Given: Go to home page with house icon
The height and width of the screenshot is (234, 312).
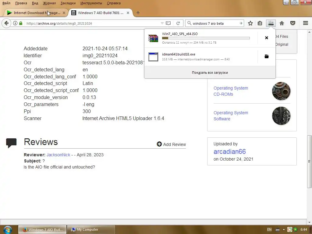Looking at the screenshot, I should coord(282,23).
